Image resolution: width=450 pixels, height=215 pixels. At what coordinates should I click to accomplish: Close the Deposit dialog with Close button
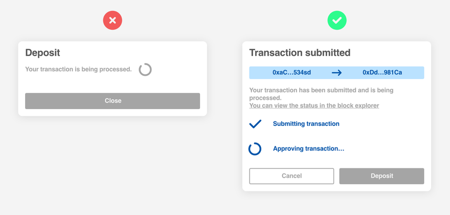[112, 101]
